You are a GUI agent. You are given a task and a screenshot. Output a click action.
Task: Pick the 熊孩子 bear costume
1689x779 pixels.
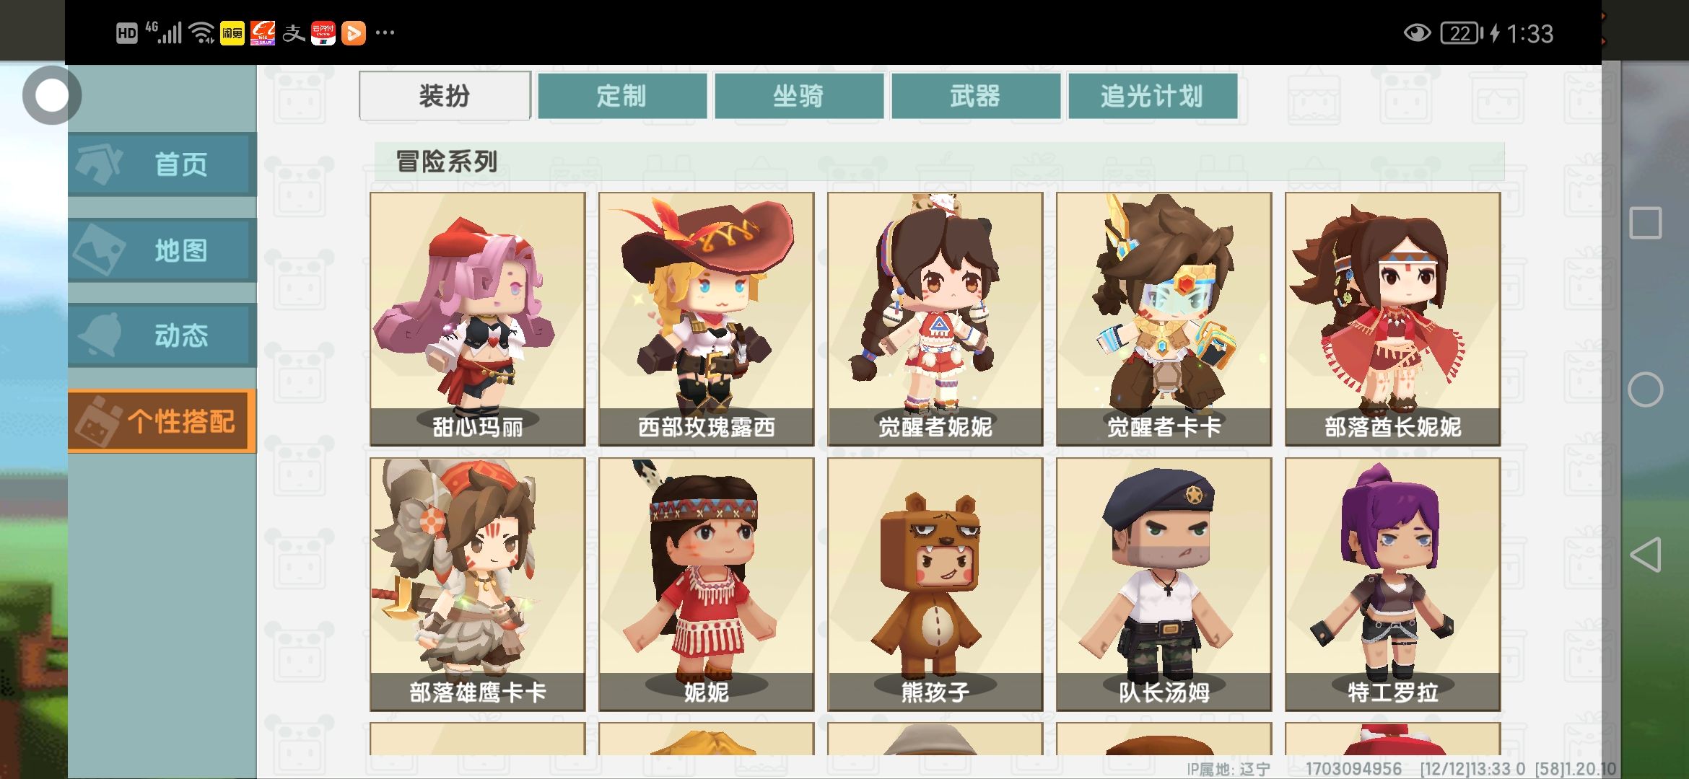935,584
